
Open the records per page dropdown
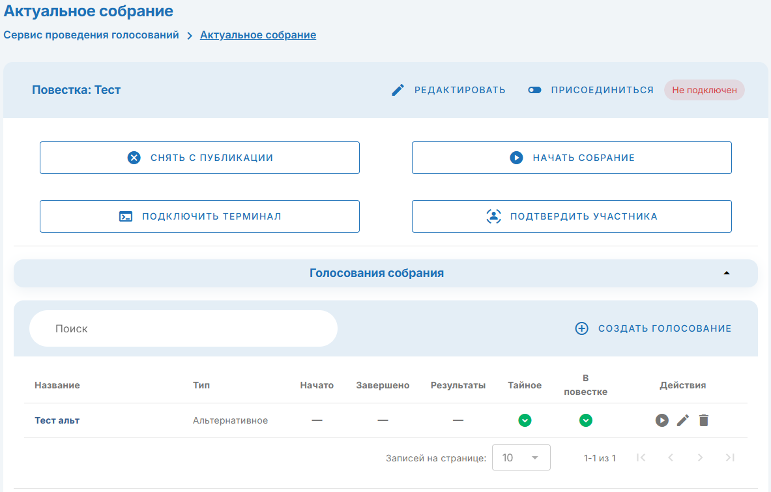[x=521, y=457]
